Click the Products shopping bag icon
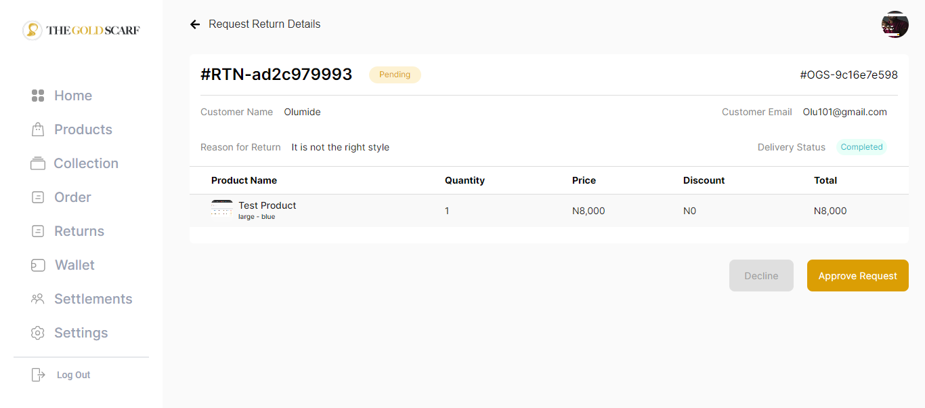Screen dimensions: 925x408 point(38,129)
